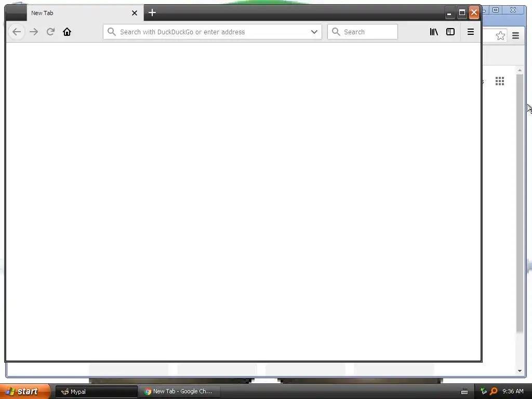Switch to New Tab - Google Chrome taskbar button
Image resolution: width=532 pixels, height=399 pixels.
180,392
